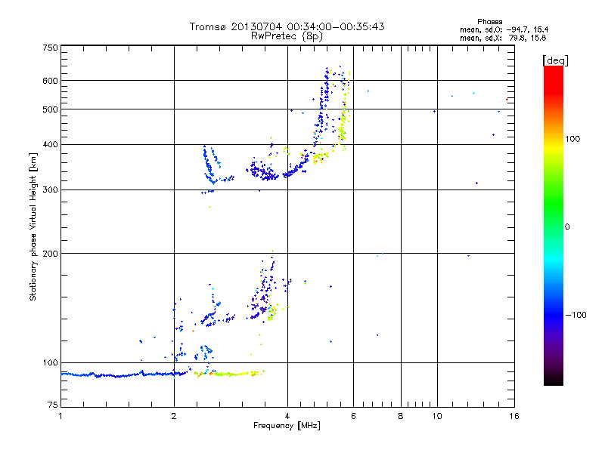Click the y-axis tick label "400"

tap(50, 144)
